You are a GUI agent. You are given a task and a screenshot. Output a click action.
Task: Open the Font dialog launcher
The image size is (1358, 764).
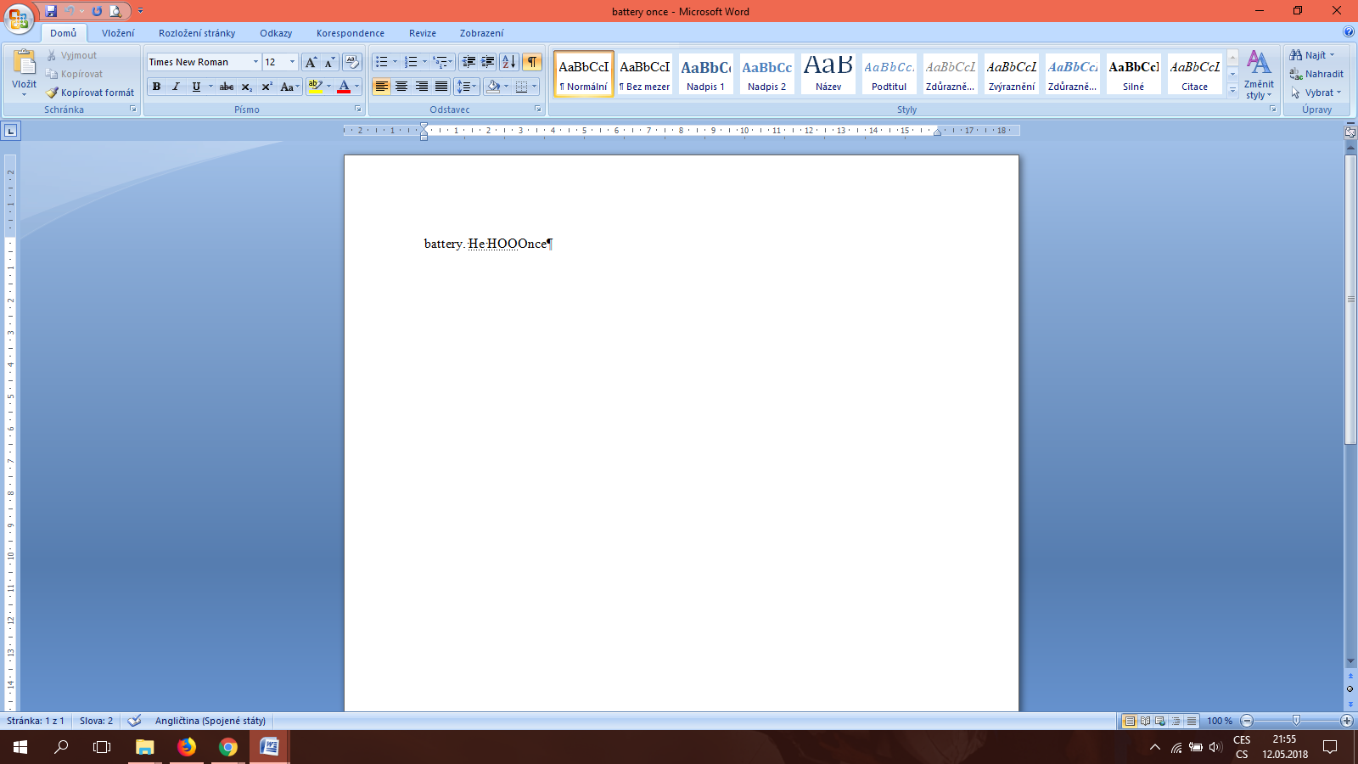tap(357, 110)
